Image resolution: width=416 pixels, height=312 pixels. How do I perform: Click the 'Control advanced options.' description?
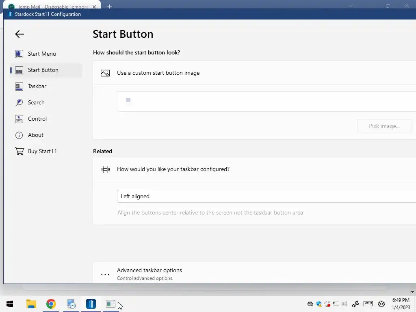(145, 278)
